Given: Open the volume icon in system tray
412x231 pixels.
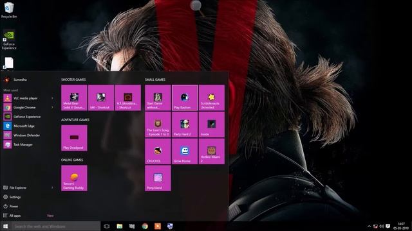Looking at the screenshot, I should (x=382, y=227).
